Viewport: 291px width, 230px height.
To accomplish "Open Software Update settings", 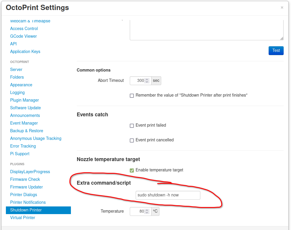I will (x=25, y=108).
